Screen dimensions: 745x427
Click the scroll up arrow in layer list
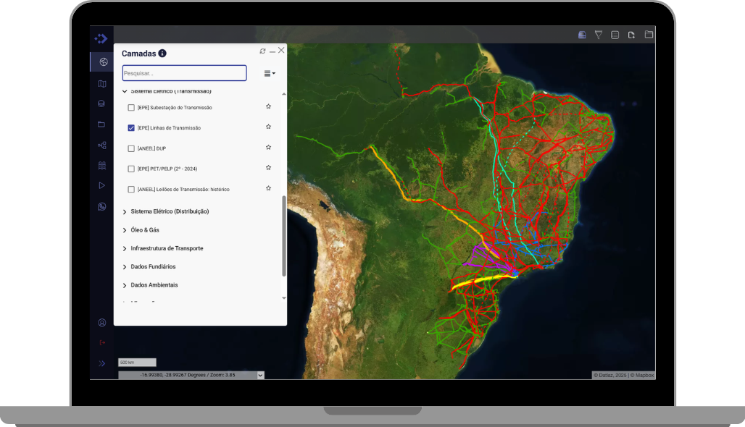point(283,94)
